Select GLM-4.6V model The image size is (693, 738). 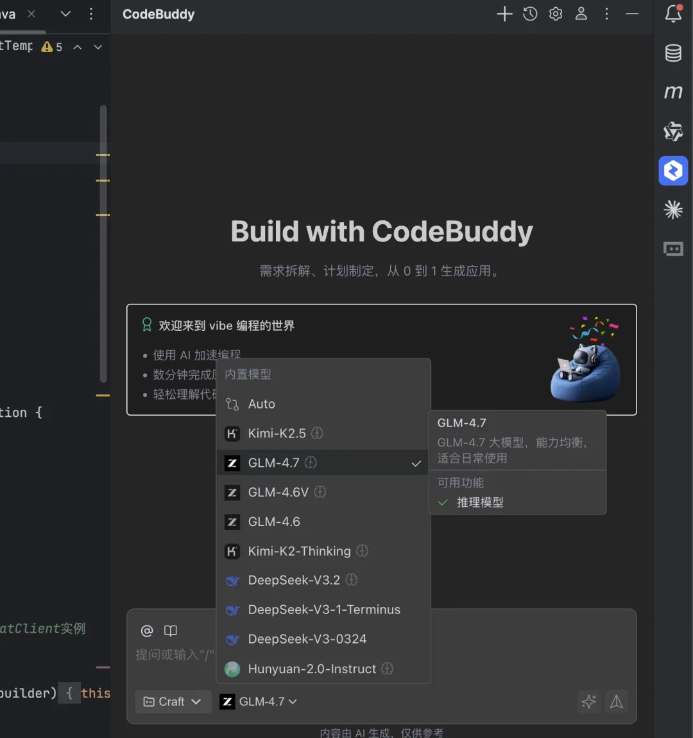coord(323,492)
